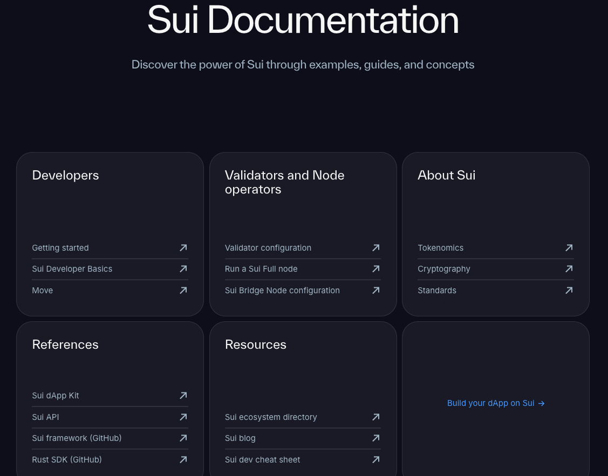
Task: Open the Cryptography page
Action: pos(444,269)
